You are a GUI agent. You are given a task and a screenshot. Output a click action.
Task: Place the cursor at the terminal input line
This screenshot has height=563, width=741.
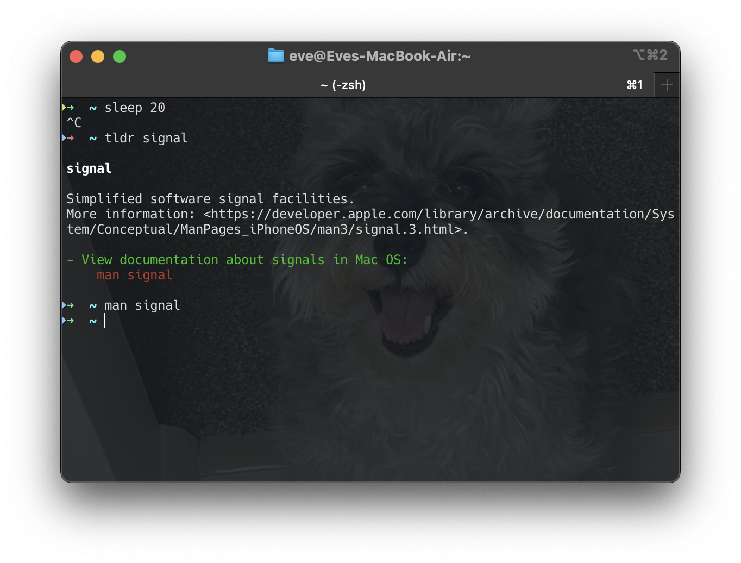105,321
